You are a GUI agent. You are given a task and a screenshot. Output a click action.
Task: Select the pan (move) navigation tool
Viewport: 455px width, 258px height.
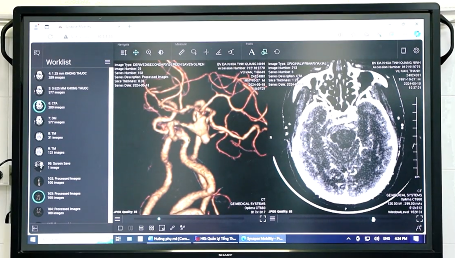(136, 52)
